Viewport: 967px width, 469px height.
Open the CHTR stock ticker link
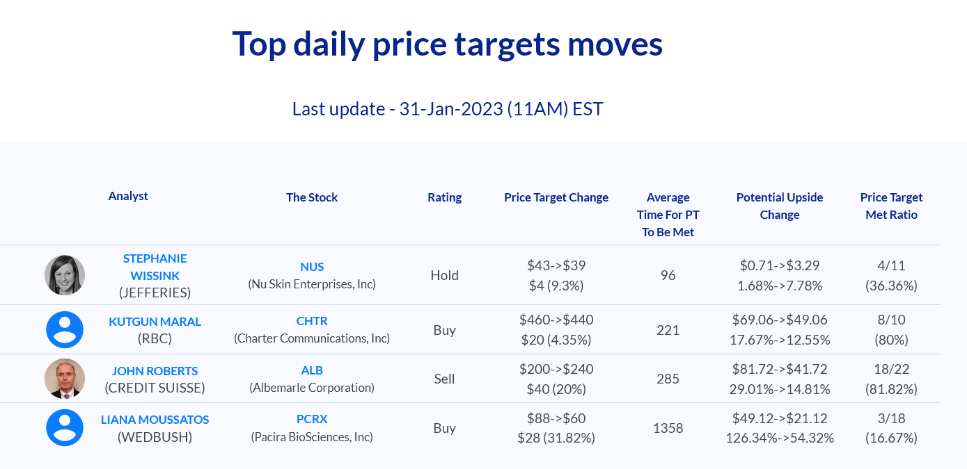312,321
